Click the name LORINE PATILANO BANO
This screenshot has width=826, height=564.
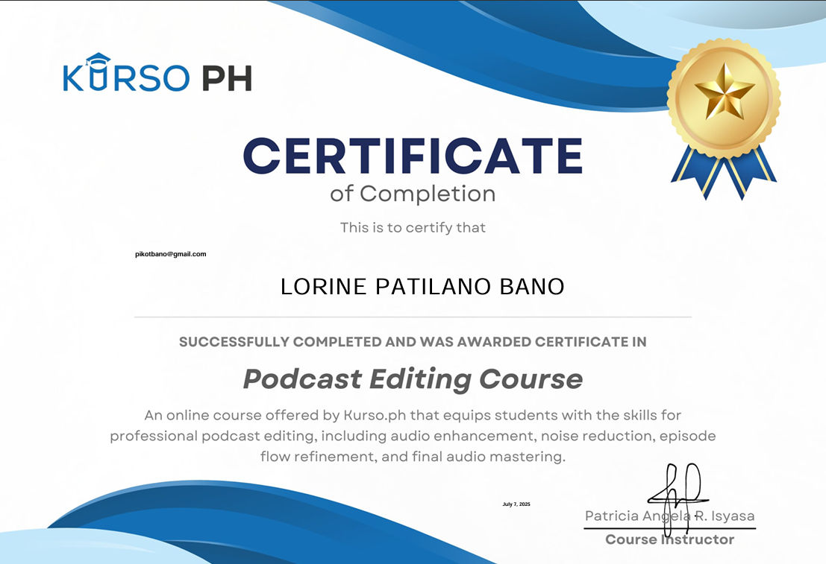click(x=422, y=287)
